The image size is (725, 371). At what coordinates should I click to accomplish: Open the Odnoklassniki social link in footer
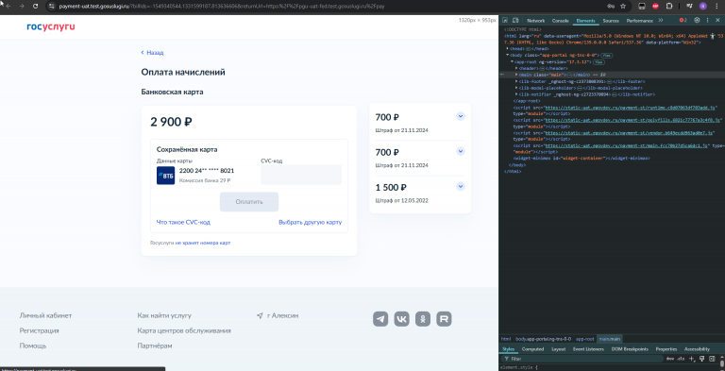tap(423, 319)
